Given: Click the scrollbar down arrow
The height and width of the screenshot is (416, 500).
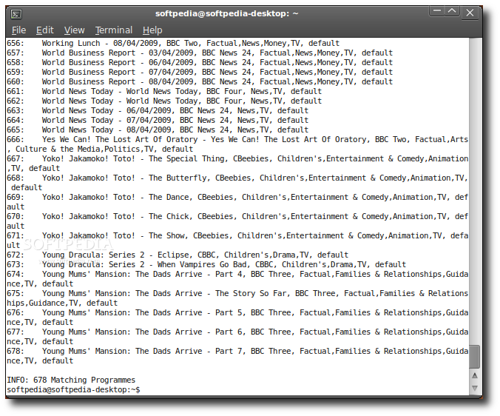Looking at the screenshot, I should click(x=475, y=388).
